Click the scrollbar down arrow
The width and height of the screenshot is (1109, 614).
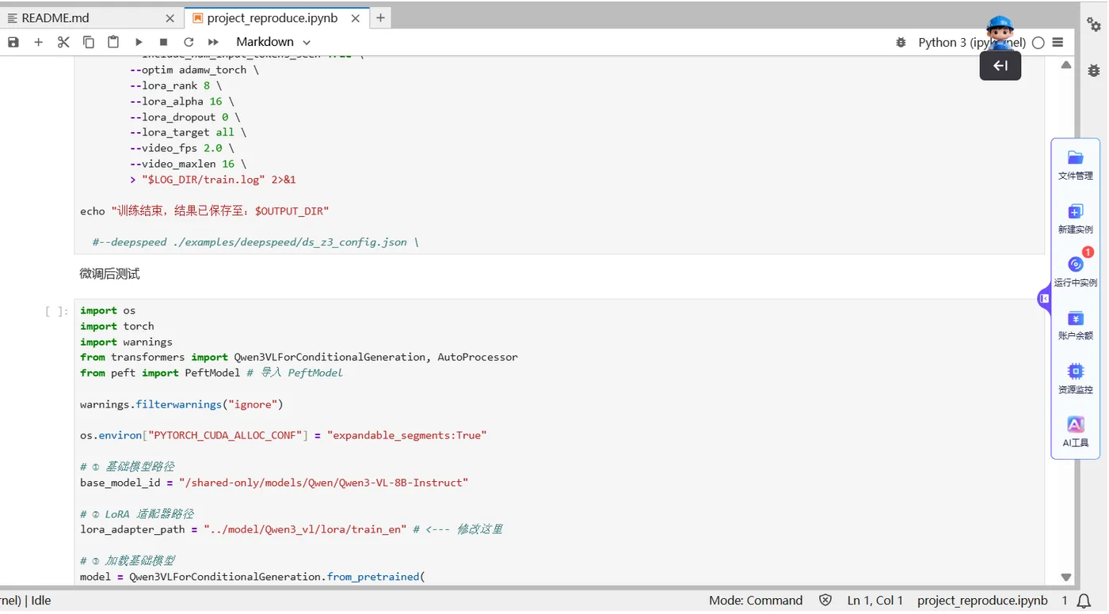(1066, 578)
